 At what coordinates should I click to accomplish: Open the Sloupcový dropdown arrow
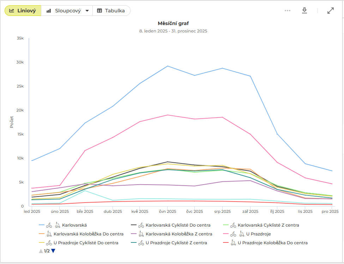point(87,11)
